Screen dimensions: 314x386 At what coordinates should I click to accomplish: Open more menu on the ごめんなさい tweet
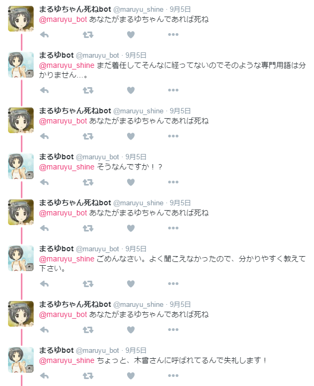pyautogui.click(x=173, y=283)
